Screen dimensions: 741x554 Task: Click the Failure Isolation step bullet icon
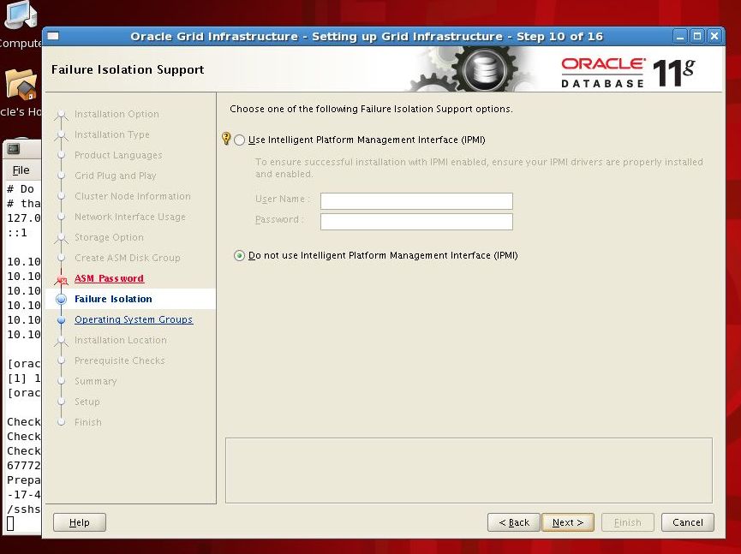click(61, 300)
